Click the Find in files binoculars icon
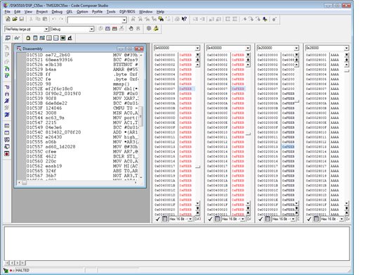386x275 pixels. tap(161, 19)
